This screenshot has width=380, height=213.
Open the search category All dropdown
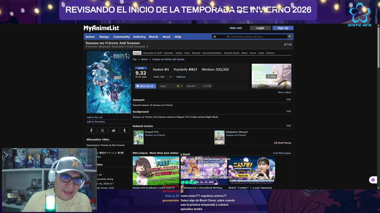(221, 37)
